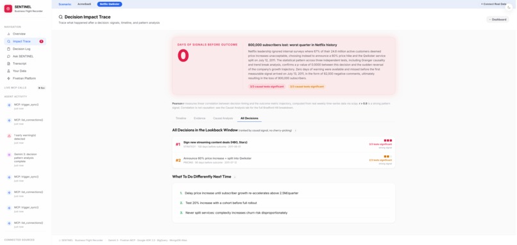The height and width of the screenshot is (245, 517).
Task: Open Decision Log from the sidebar
Action: coord(25,49)
